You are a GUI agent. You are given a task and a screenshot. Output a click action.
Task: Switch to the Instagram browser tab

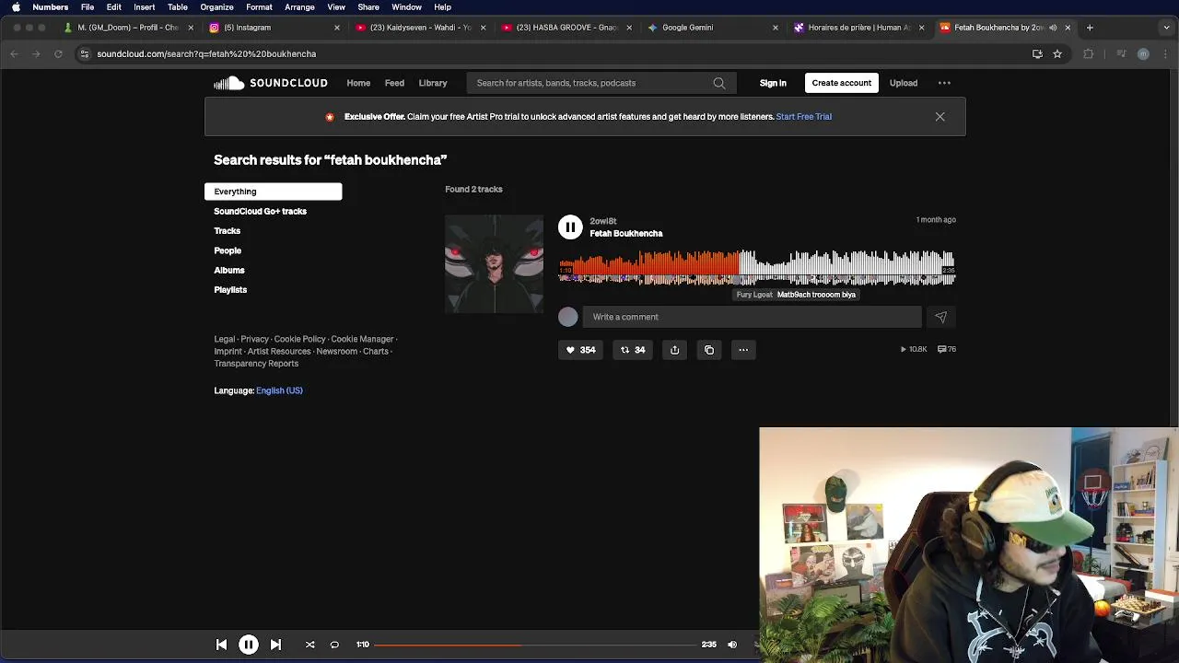click(274, 28)
